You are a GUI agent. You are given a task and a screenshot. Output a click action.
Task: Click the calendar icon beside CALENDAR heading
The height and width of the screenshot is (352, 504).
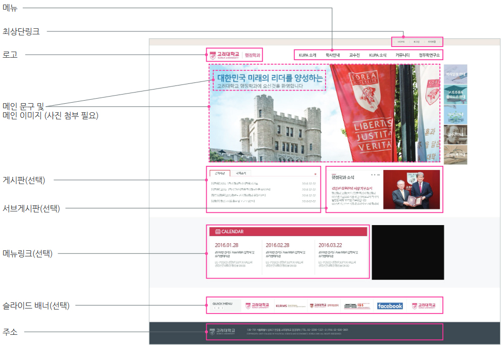[217, 232]
